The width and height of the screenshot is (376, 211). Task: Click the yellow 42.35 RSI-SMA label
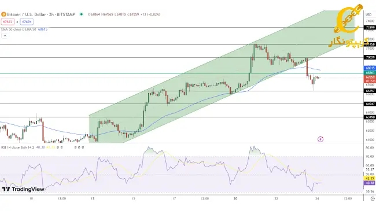point(370,179)
